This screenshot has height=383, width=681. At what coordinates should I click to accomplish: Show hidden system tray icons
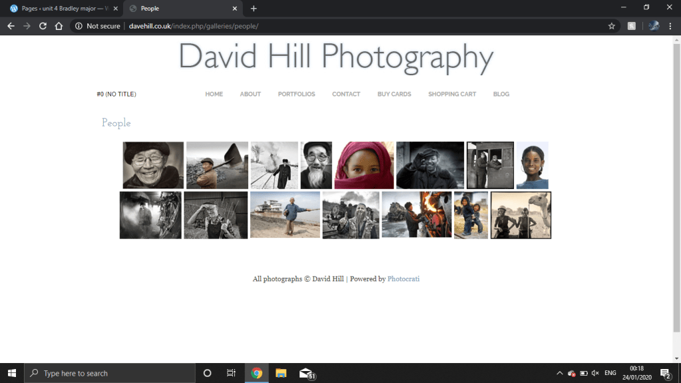(x=559, y=373)
